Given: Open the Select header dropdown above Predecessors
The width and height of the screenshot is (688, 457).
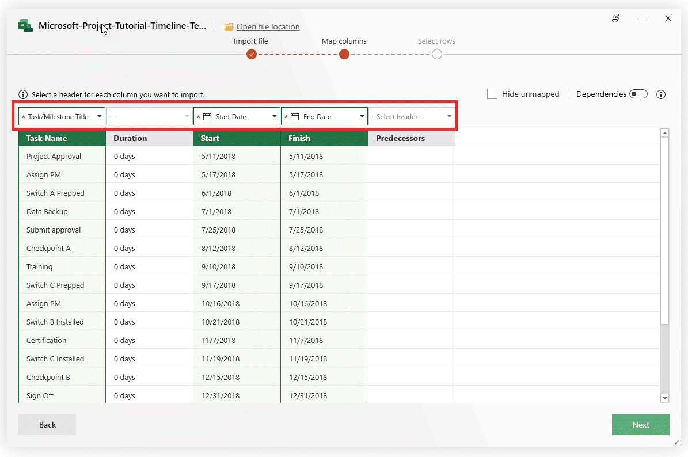Looking at the screenshot, I should 450,116.
